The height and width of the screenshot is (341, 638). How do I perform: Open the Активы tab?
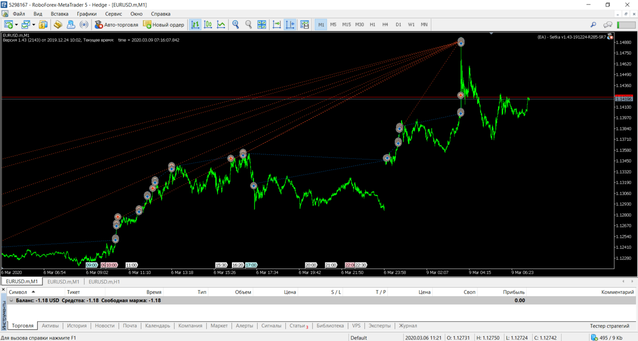pyautogui.click(x=50, y=326)
